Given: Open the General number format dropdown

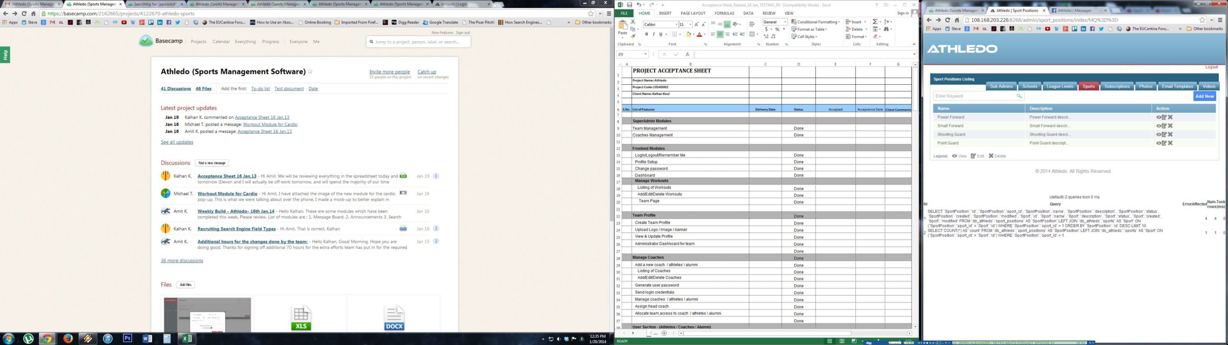Looking at the screenshot, I should coord(785,22).
